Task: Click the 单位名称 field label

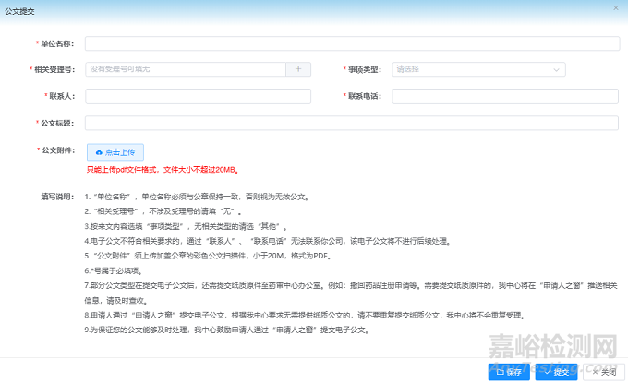Action: pyautogui.click(x=57, y=43)
